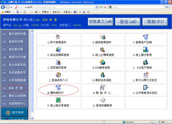Select H.B2B廠商查詢 icon
Image resolution: width=172 pixels, height=124 pixels.
tap(103, 62)
